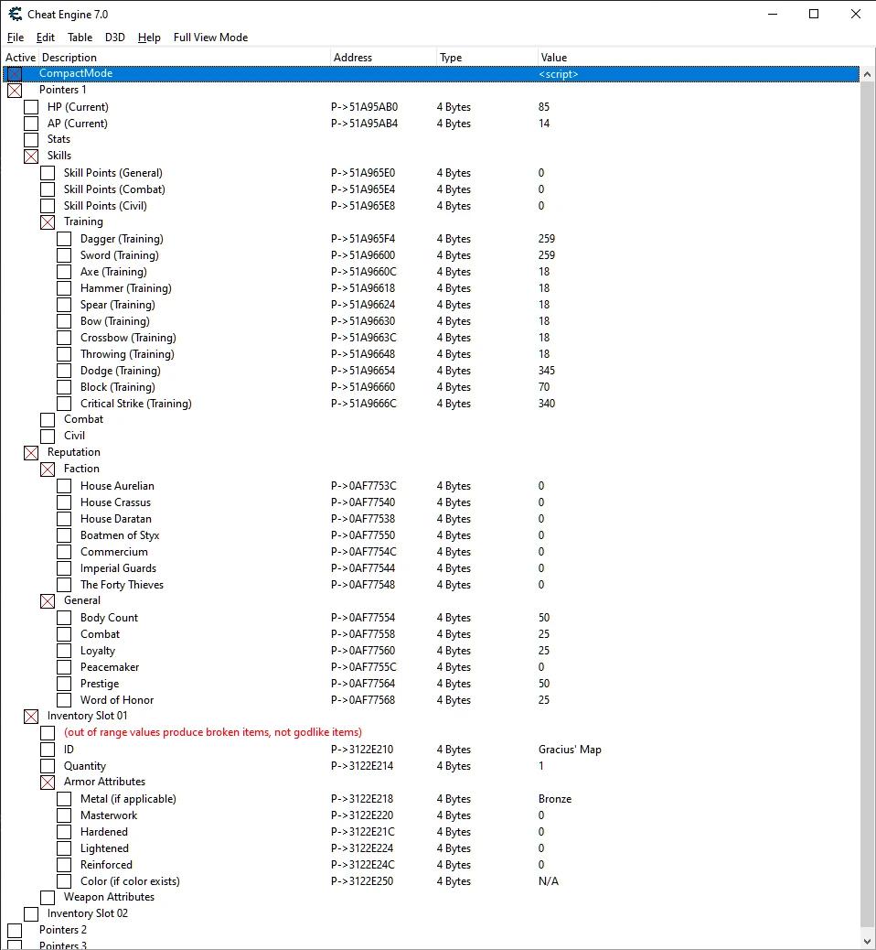Switch to Full View Mode

click(210, 38)
